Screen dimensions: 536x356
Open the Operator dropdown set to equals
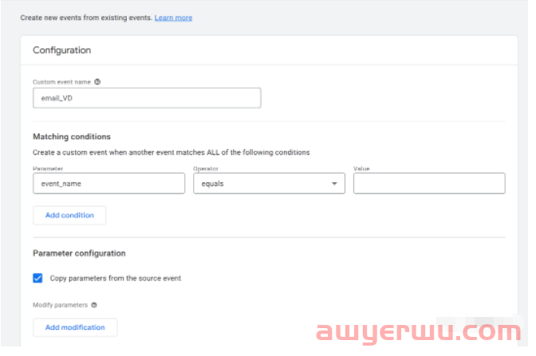tap(269, 183)
